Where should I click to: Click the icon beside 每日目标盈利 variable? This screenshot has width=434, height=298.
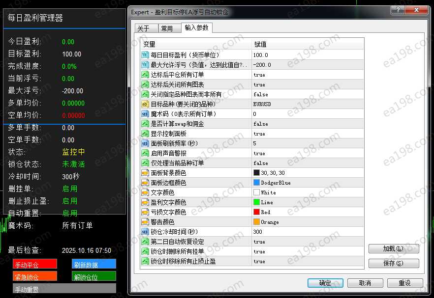click(x=145, y=55)
